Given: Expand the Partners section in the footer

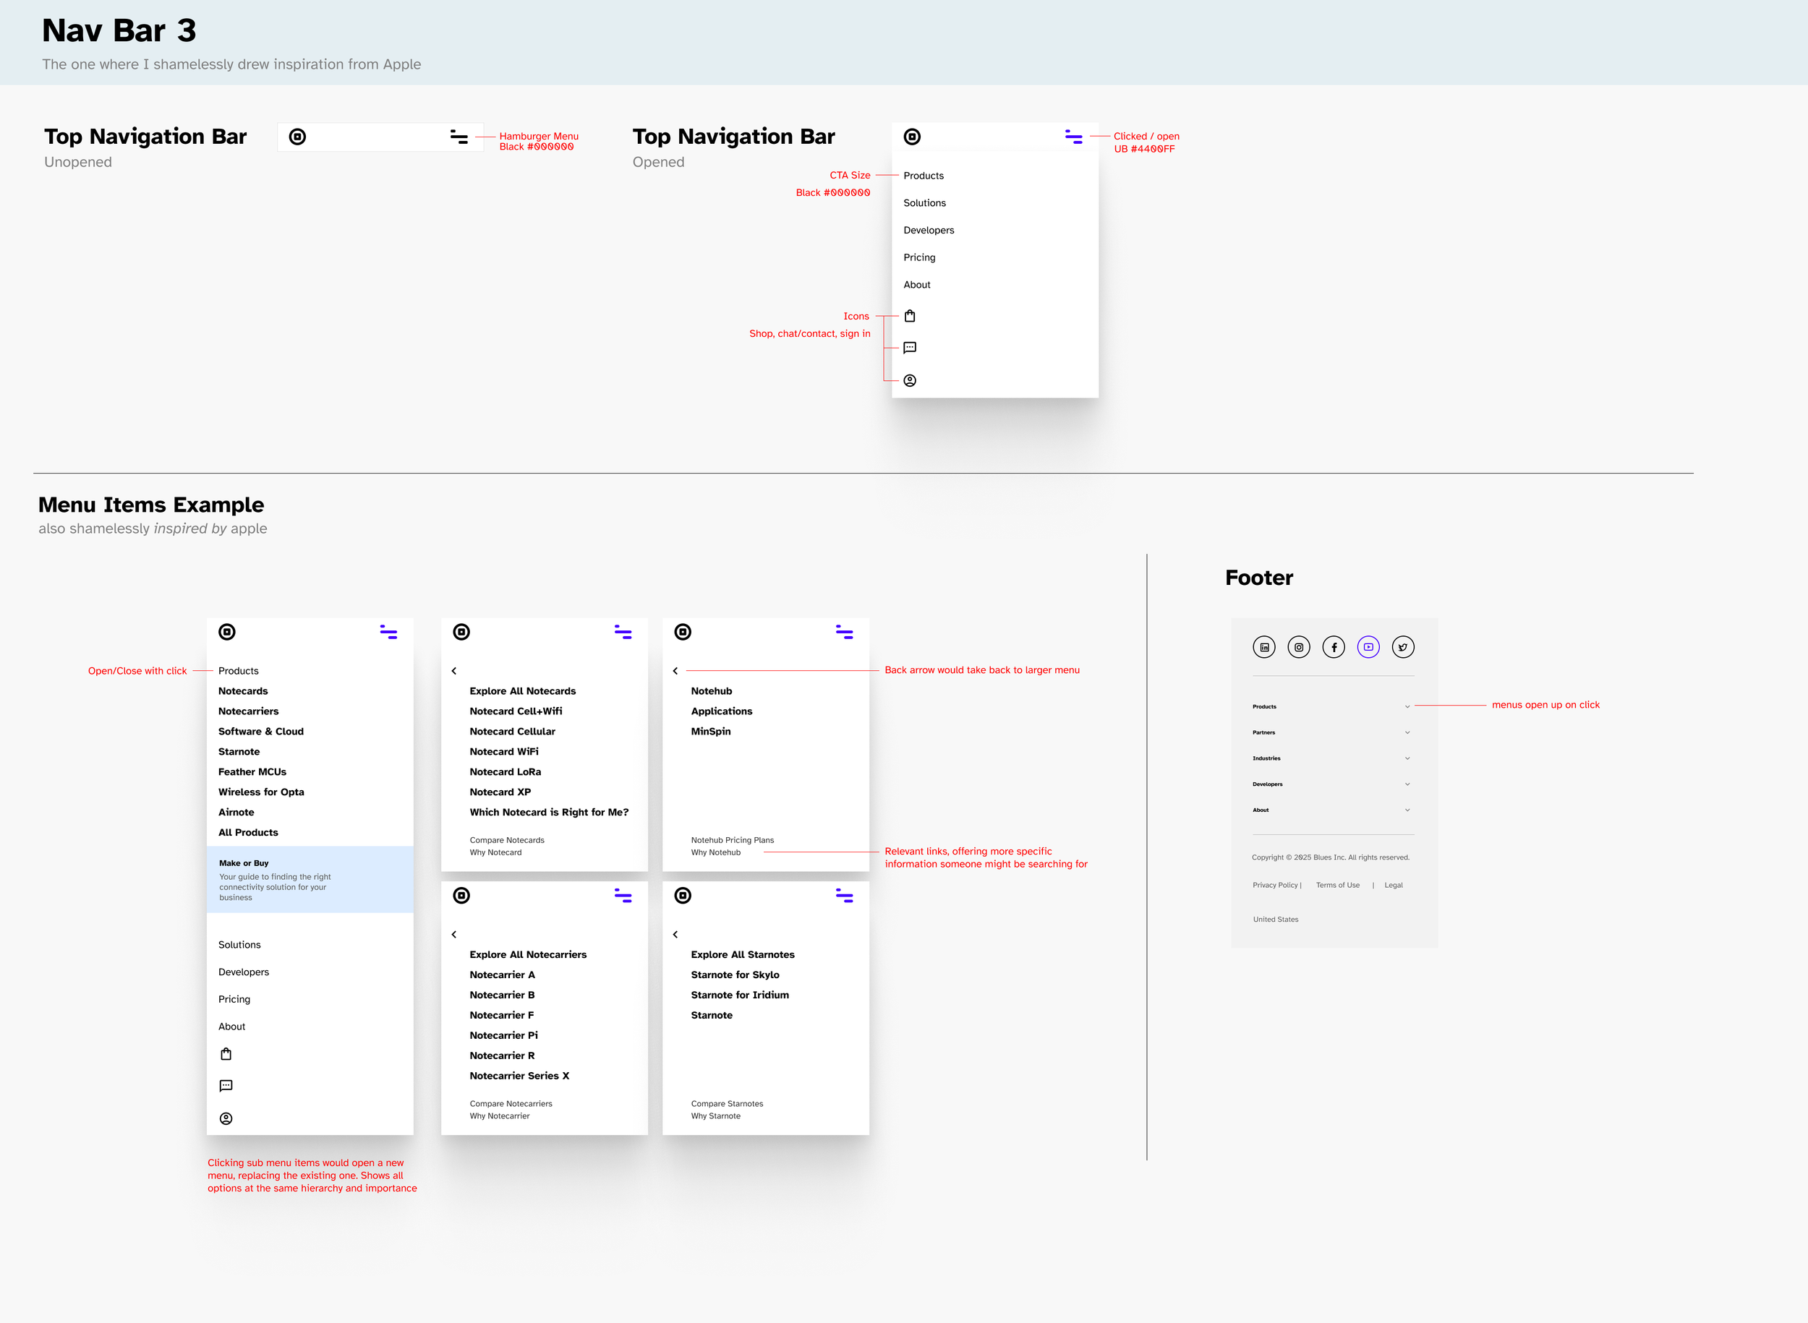Looking at the screenshot, I should (x=1407, y=733).
